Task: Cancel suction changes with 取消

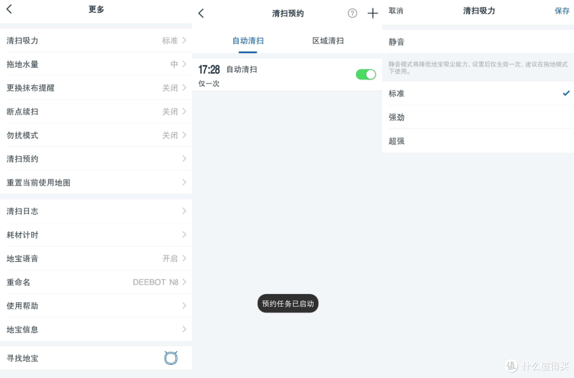Action: (x=396, y=11)
